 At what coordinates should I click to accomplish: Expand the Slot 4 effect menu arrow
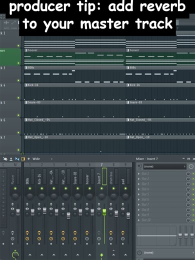coord(139,189)
